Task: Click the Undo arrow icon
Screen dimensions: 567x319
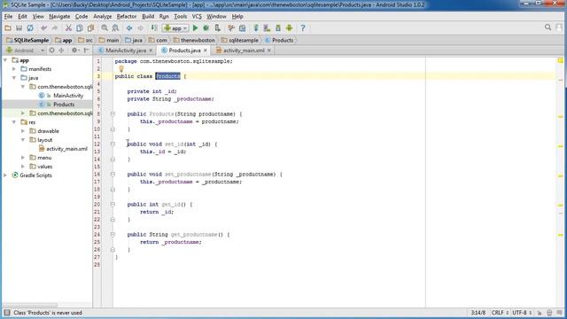Action: click(x=43, y=27)
